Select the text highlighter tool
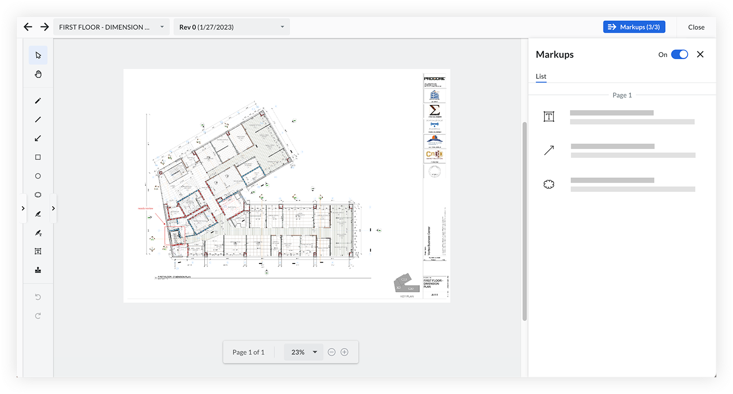The width and height of the screenshot is (733, 394). coord(38,233)
